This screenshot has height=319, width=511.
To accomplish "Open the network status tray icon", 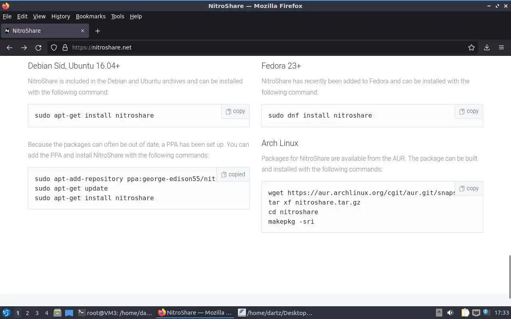I will tap(476, 313).
